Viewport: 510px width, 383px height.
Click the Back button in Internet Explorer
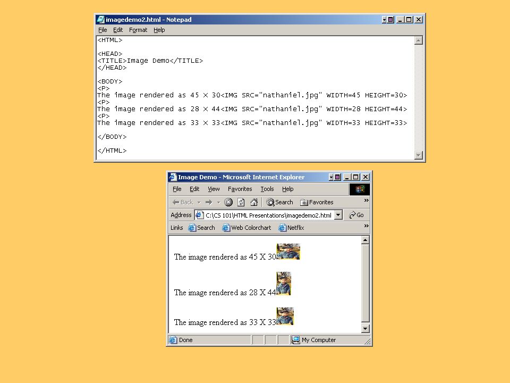[x=182, y=202]
